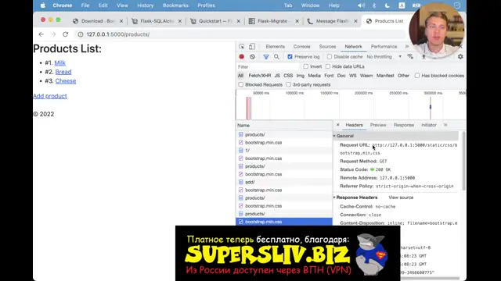Screen dimensions: 501x281
Task: Open the Milk product link
Action: (x=59, y=63)
